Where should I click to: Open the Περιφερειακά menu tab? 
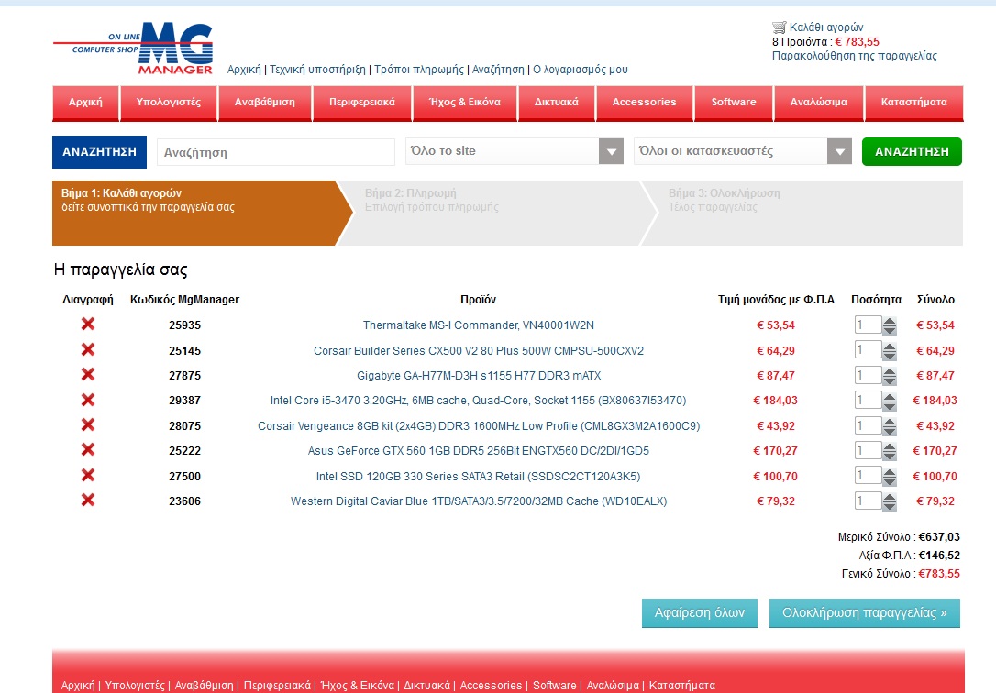(x=362, y=103)
